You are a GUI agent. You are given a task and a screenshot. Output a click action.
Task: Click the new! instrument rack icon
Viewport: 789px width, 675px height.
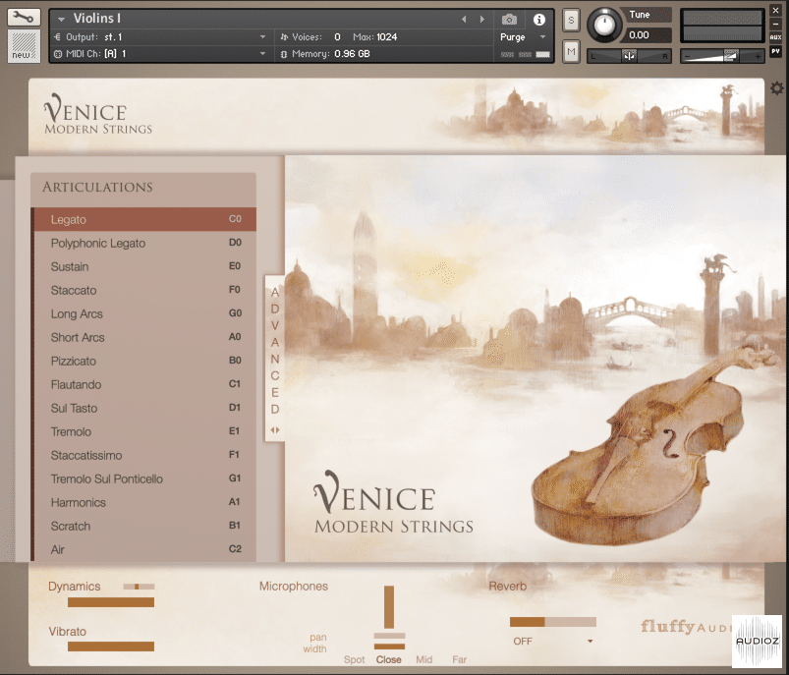[23, 46]
